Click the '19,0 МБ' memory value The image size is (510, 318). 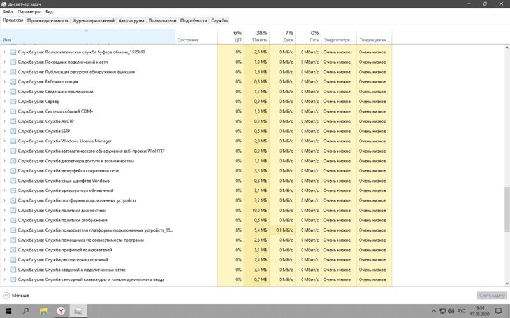[x=261, y=211]
